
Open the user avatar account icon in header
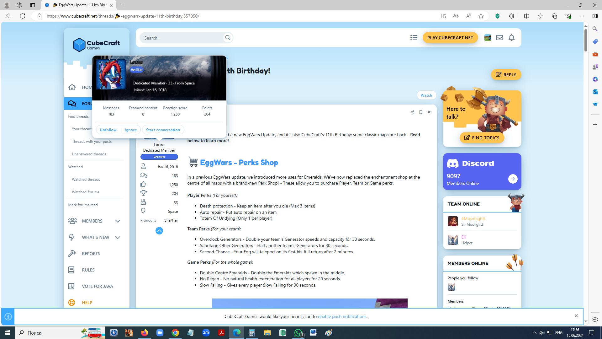[488, 38]
